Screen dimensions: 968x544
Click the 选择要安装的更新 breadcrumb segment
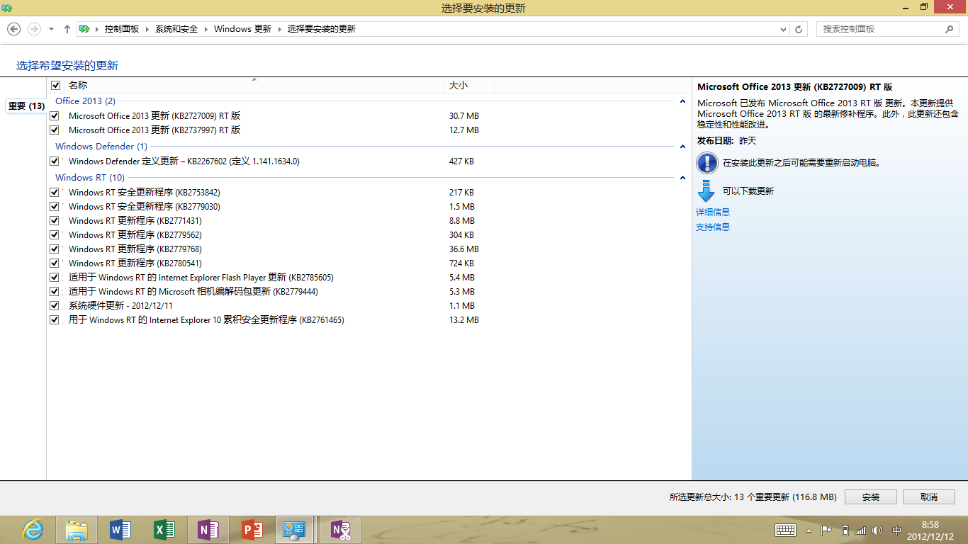pyautogui.click(x=321, y=29)
